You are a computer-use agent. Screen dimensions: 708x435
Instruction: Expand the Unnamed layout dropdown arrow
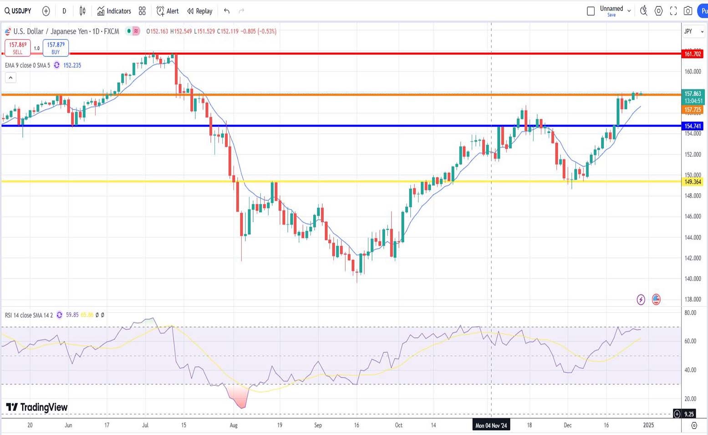point(629,11)
